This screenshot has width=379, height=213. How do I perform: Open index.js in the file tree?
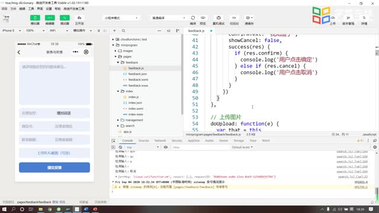pos(133,97)
